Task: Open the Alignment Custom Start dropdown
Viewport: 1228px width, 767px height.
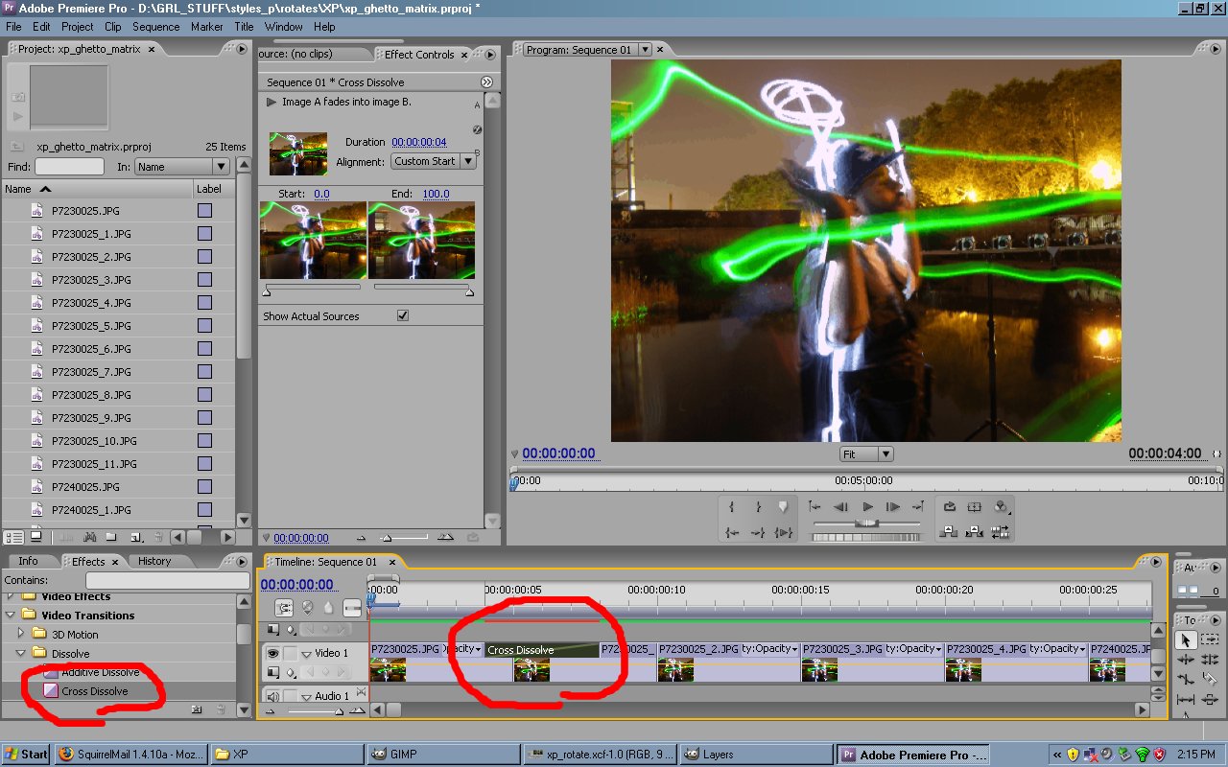Action: (434, 161)
